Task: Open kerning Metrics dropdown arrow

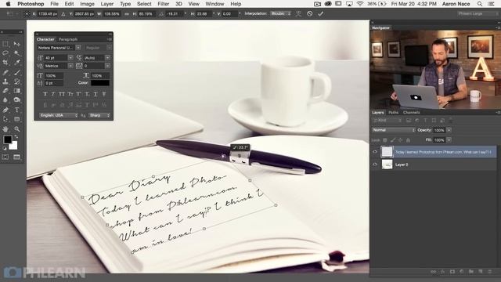Action: (x=70, y=66)
